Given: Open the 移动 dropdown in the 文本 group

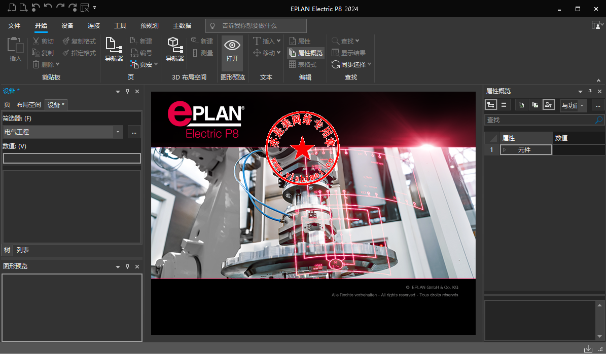Looking at the screenshot, I should (278, 53).
